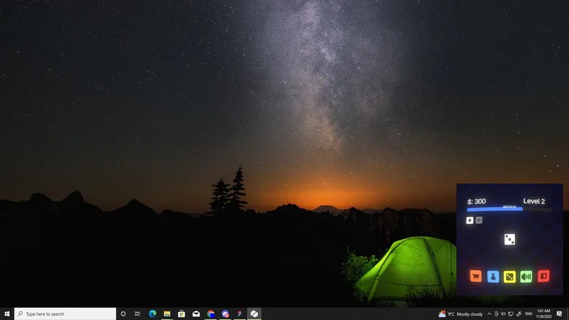
Task: Open the clock and calendar flyout
Action: coord(543,314)
